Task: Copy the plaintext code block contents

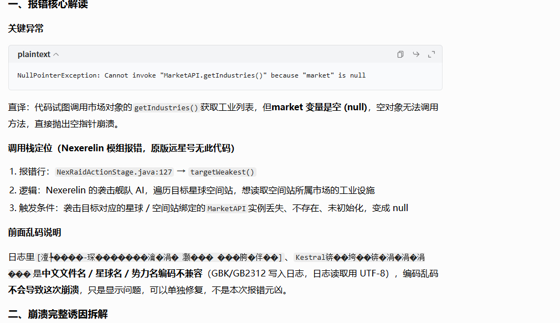Action: coord(400,54)
